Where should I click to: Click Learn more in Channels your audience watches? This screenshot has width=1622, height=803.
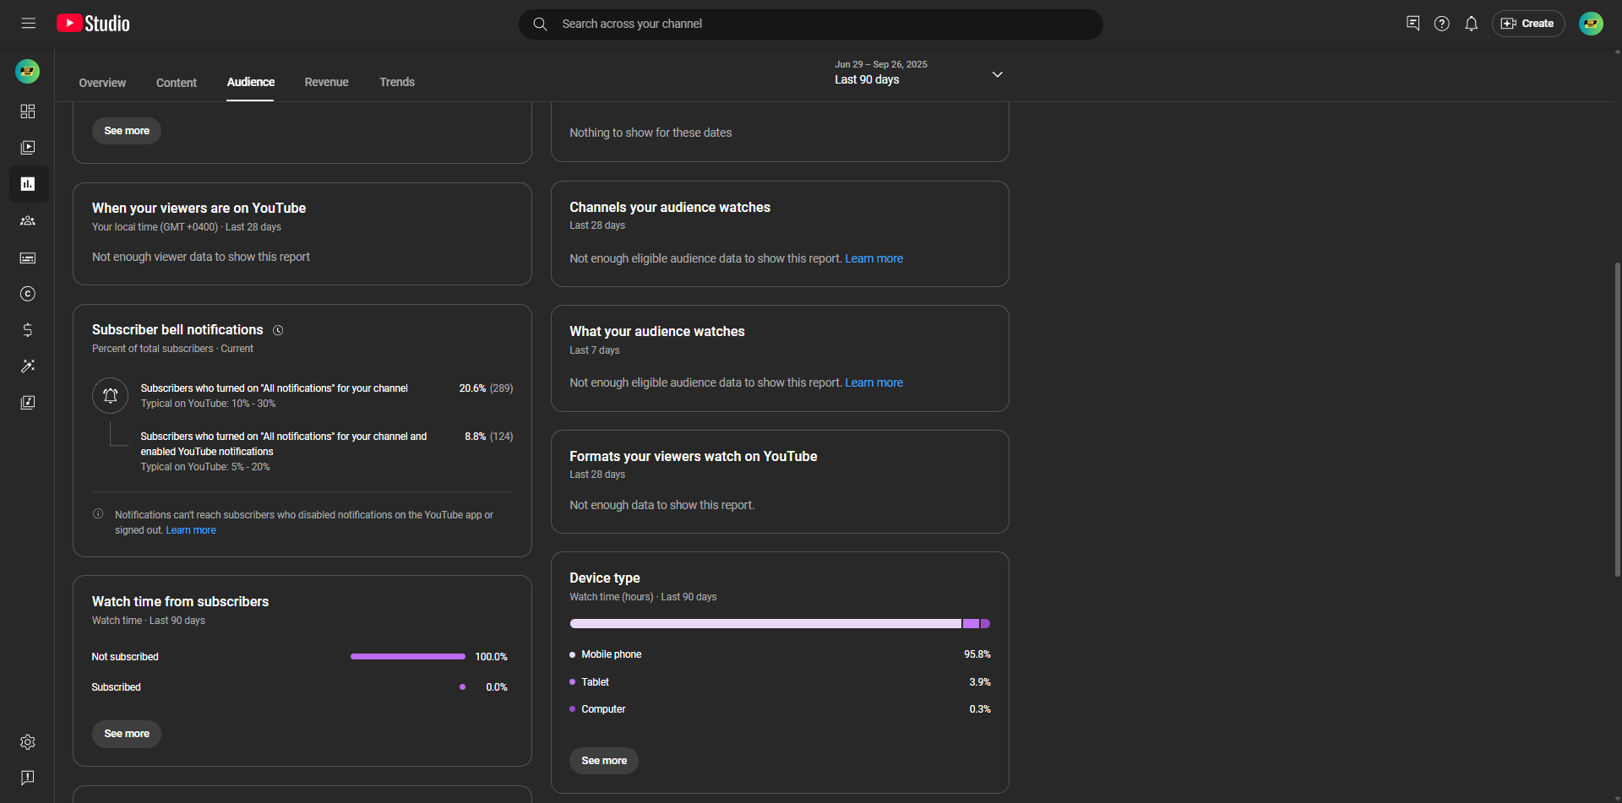coord(874,258)
